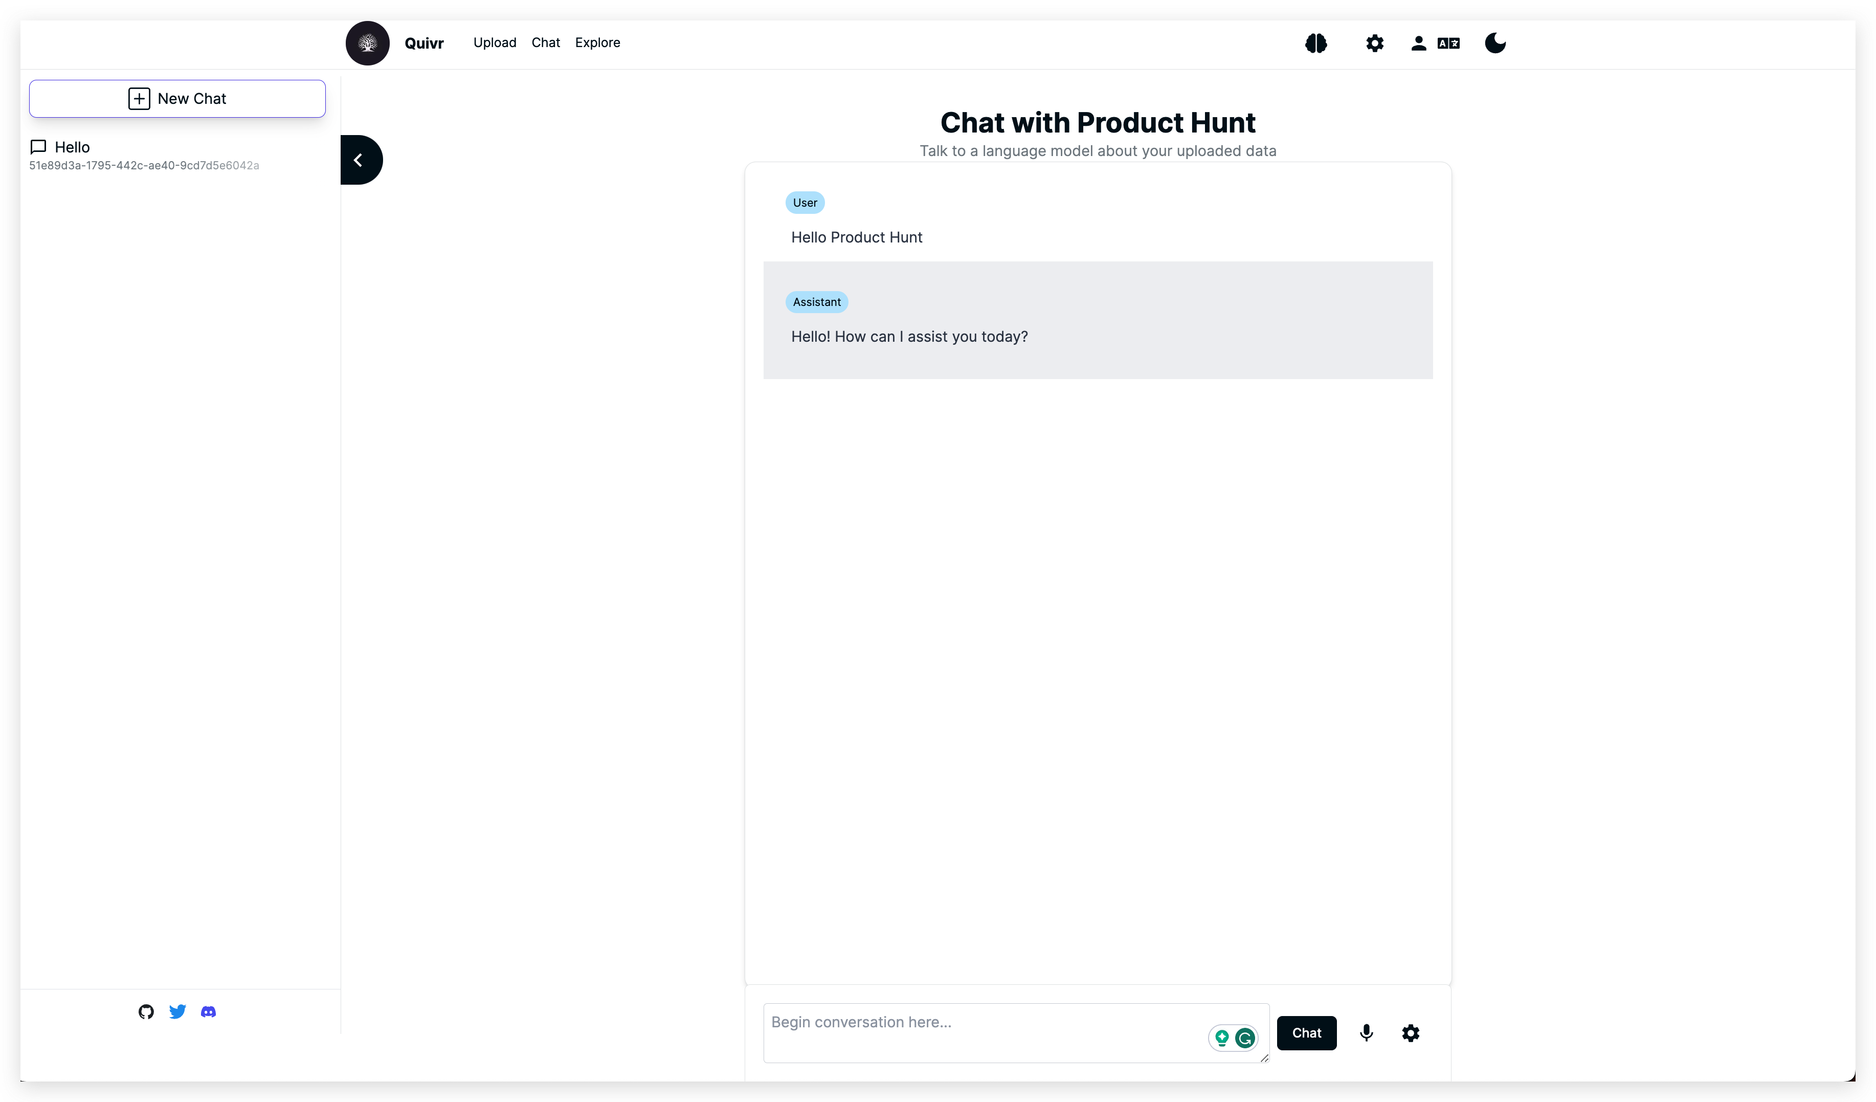Click the Grammarly icon in textbox
1876x1102 pixels.
[1245, 1037]
